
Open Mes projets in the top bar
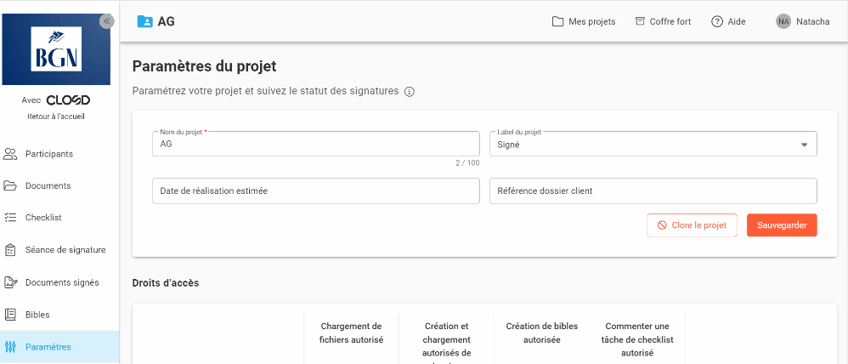coord(584,21)
